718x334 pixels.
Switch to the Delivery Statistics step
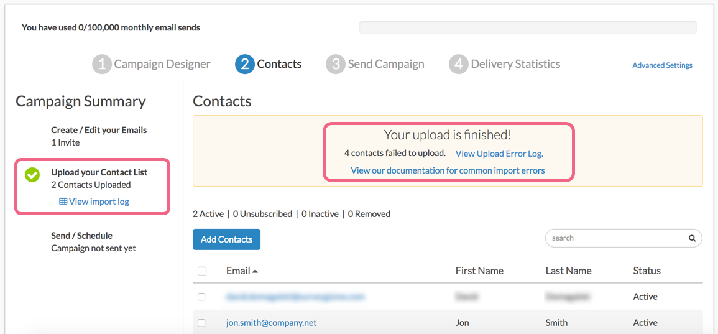pyautogui.click(x=515, y=64)
